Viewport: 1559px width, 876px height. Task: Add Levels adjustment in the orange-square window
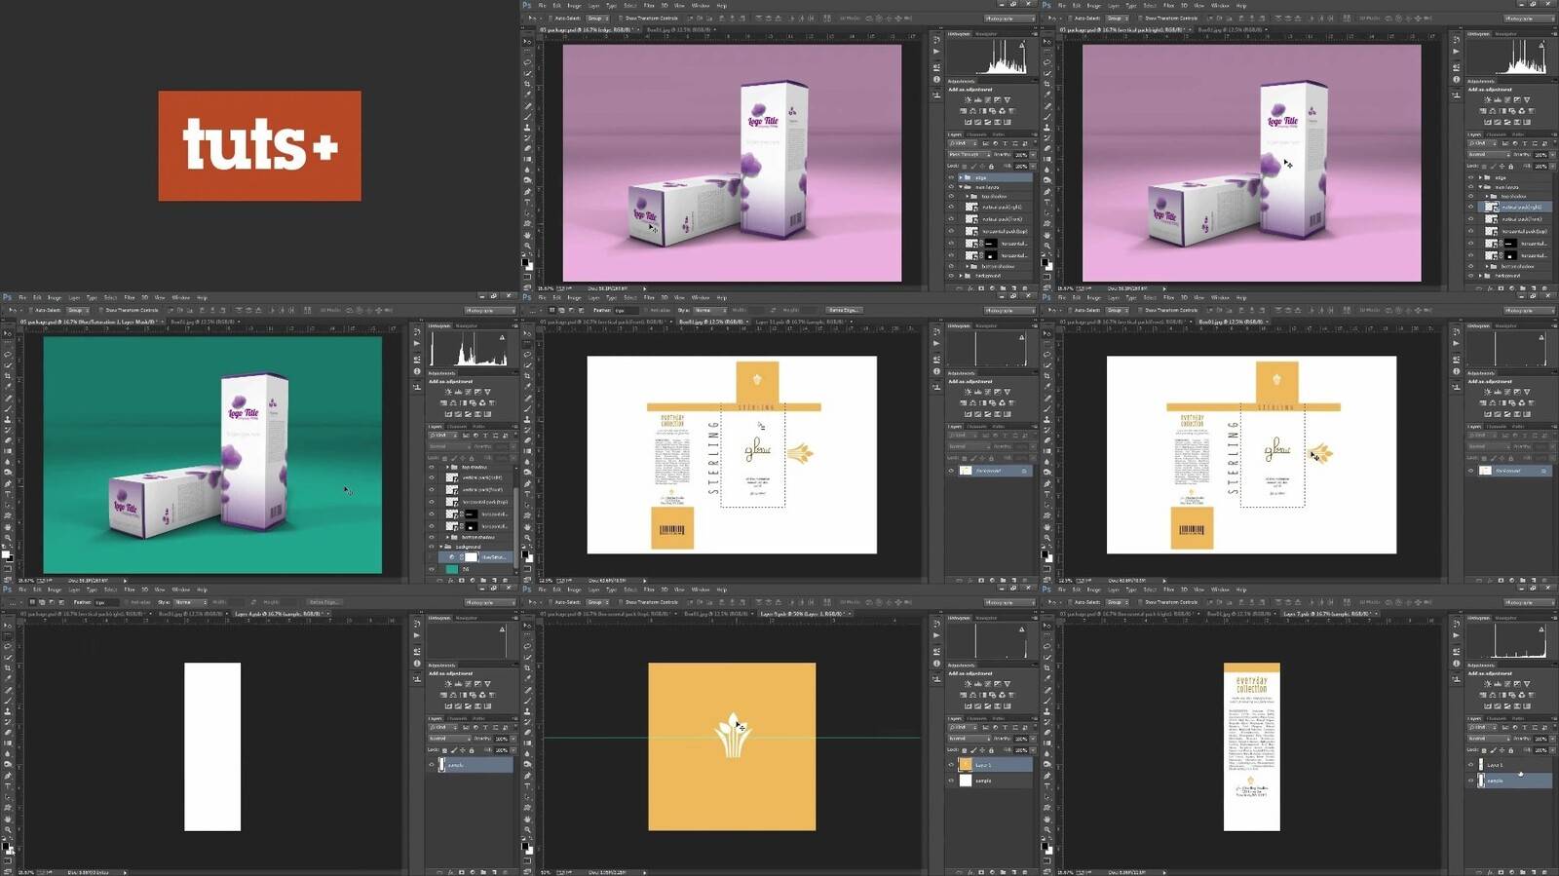(977, 684)
